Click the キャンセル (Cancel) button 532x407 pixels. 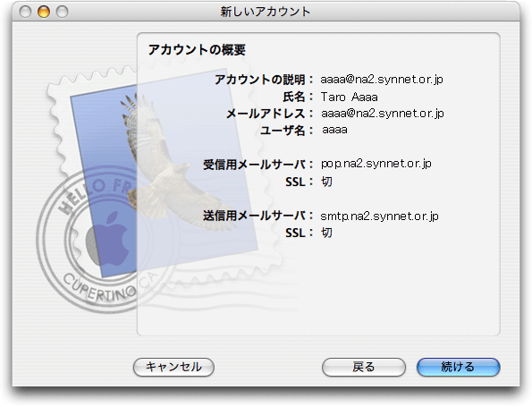pos(173,367)
